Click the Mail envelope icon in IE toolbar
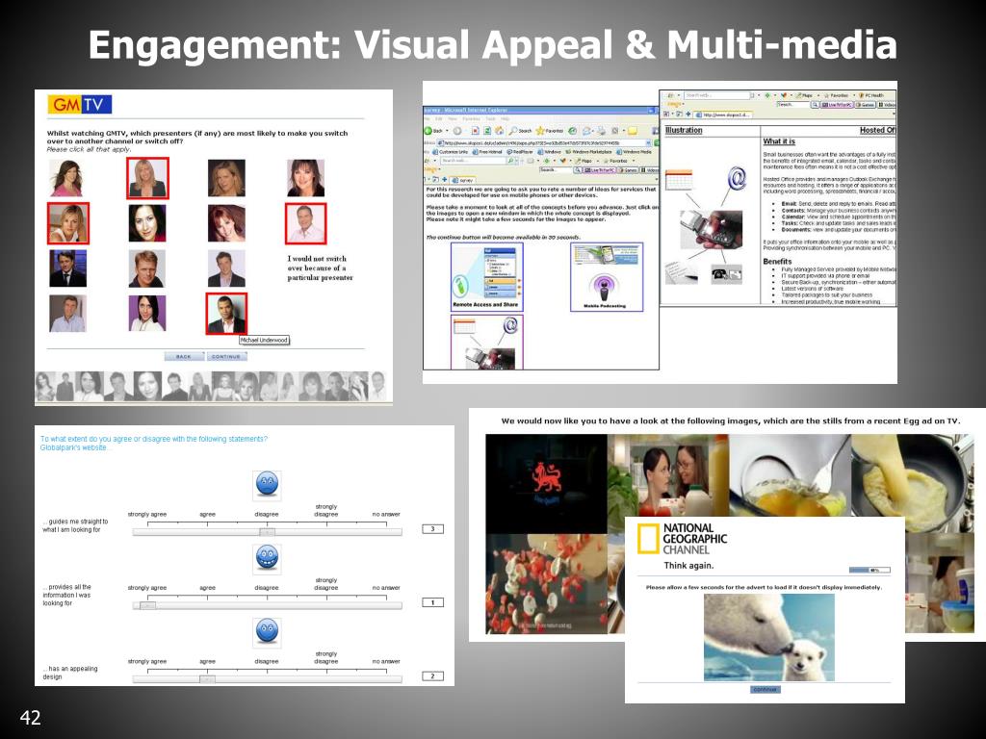The width and height of the screenshot is (986, 739). 586,131
